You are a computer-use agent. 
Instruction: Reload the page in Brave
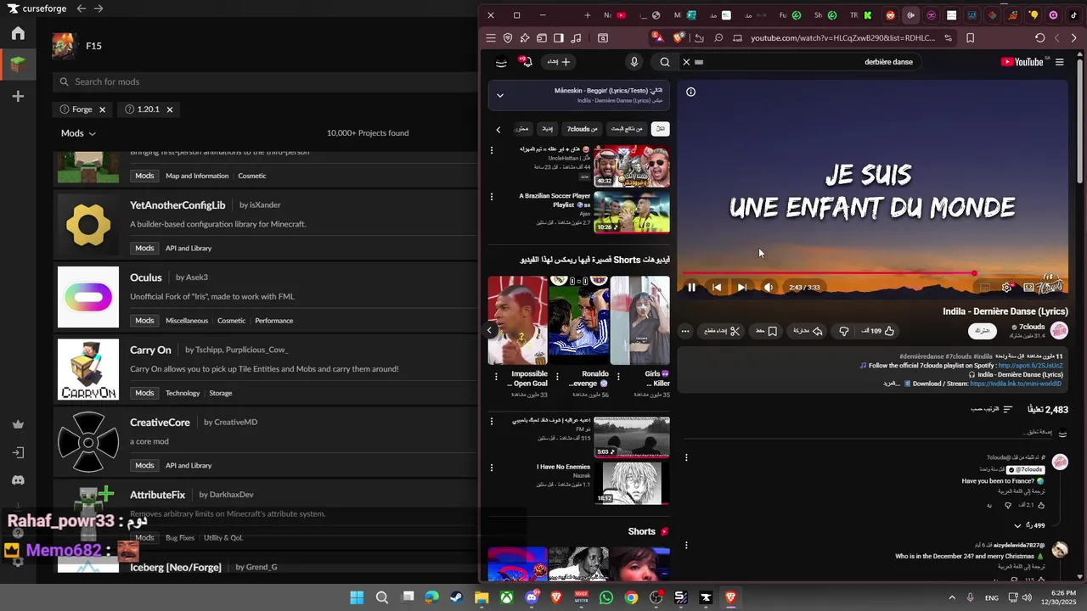point(1039,38)
